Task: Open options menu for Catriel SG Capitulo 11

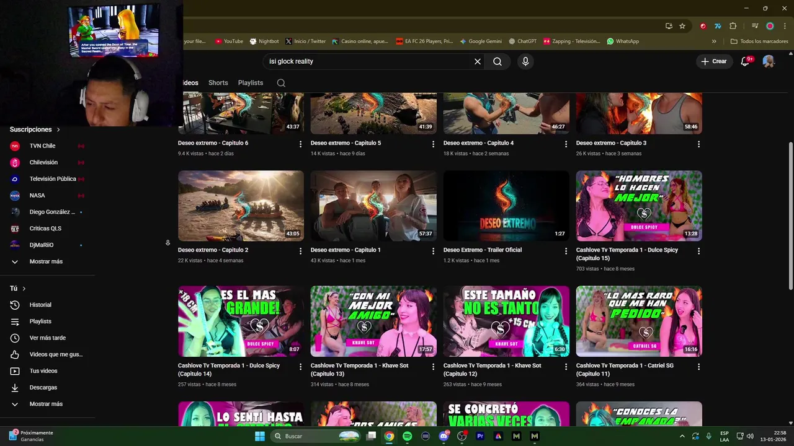Action: coord(699,367)
